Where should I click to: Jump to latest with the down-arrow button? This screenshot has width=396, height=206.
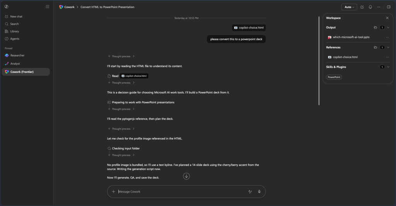tap(186, 176)
